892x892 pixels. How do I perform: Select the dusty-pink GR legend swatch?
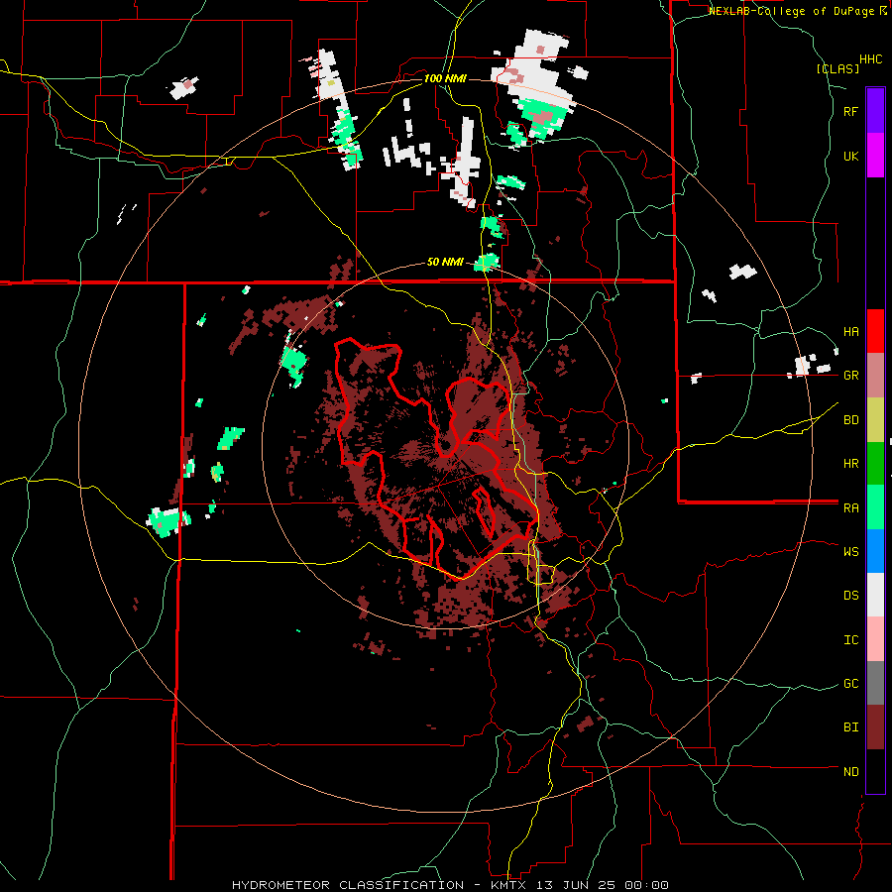(875, 375)
